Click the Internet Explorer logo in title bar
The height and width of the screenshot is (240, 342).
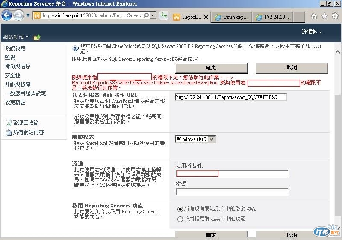4,4
